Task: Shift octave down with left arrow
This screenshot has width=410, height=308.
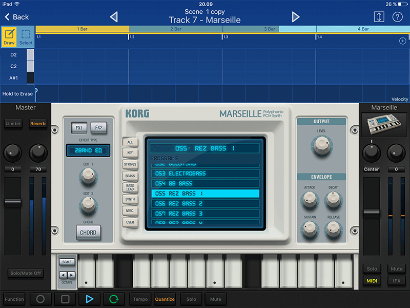Action: pyautogui.click(x=63, y=275)
